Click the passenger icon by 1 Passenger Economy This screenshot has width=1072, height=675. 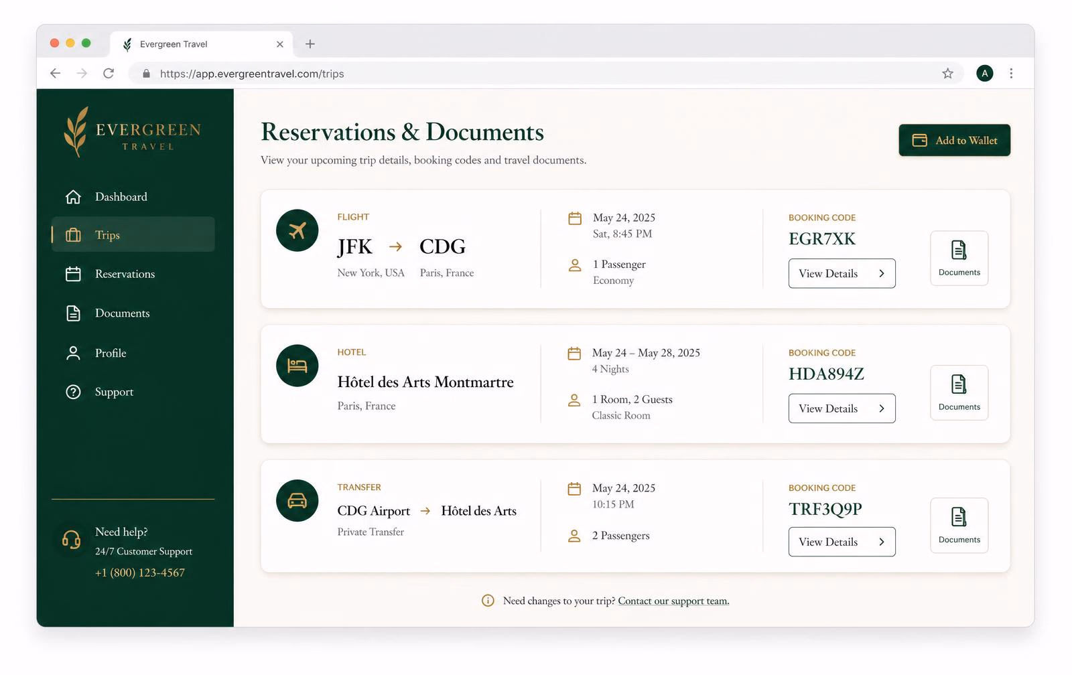[575, 265]
